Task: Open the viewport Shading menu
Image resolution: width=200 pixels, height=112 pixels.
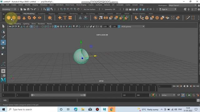Action: click(x=17, y=24)
